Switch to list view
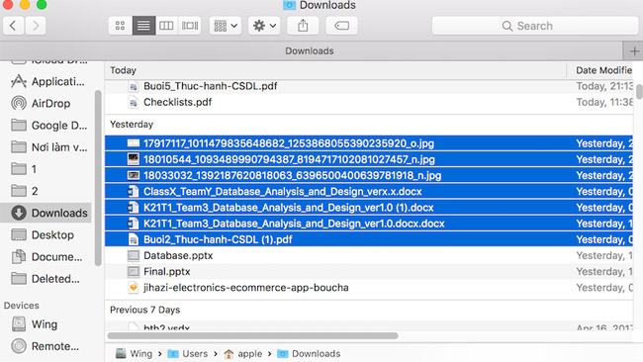This screenshot has width=643, height=362. tap(143, 26)
